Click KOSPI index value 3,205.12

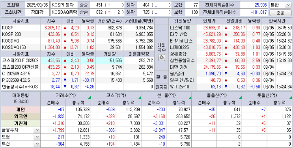(52, 28)
